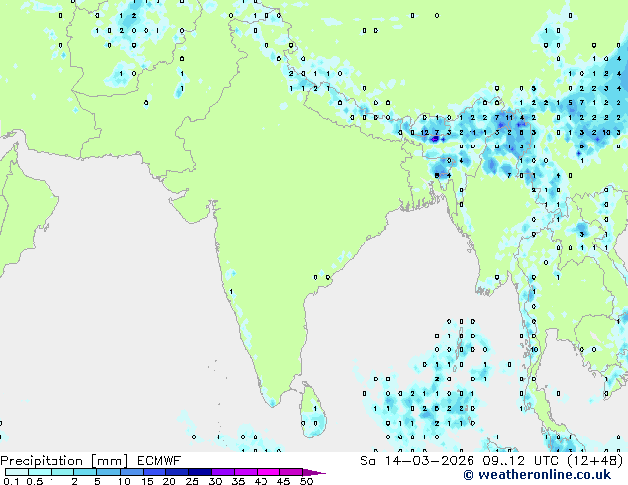This screenshot has height=485, width=628.
Task: Click the 'ECMWF' model label
Action: tap(158, 461)
